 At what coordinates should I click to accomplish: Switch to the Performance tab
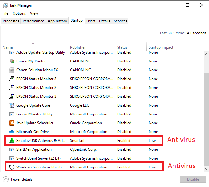(x=33, y=21)
